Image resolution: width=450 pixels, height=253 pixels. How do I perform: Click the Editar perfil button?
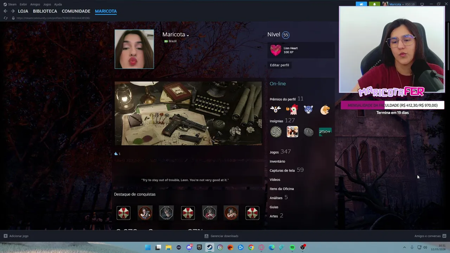click(x=279, y=65)
